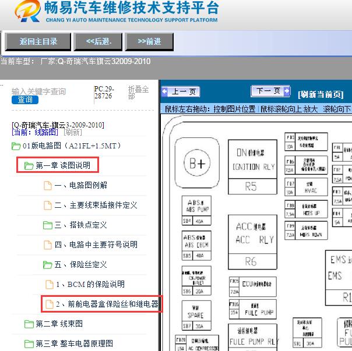
Task: Open 二、主要线束插接件定义 document
Action: tap(96, 205)
